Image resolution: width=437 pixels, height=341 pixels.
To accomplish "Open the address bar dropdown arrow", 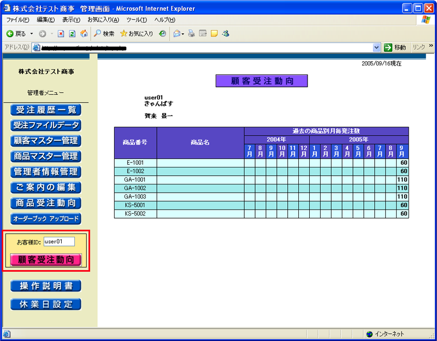I will (376, 47).
